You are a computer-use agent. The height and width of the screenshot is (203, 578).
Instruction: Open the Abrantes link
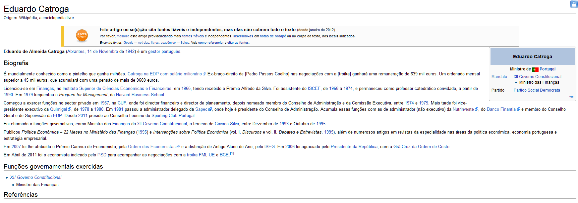[x=76, y=52]
